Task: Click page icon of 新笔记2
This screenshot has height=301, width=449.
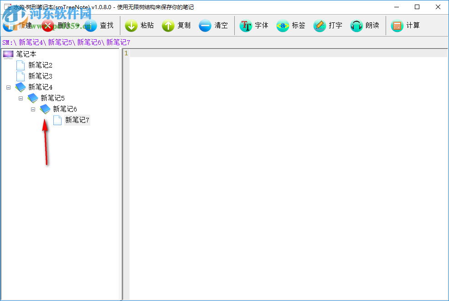Action: (x=21, y=65)
